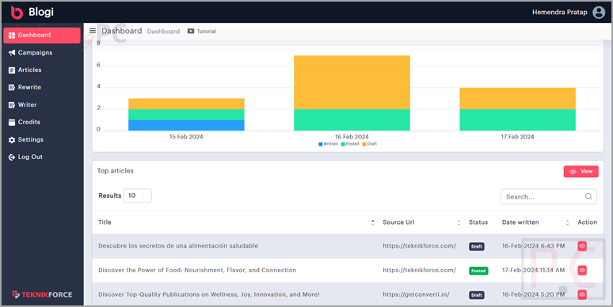
Task: Toggle the hamburger sidebar menu icon
Action: [93, 31]
